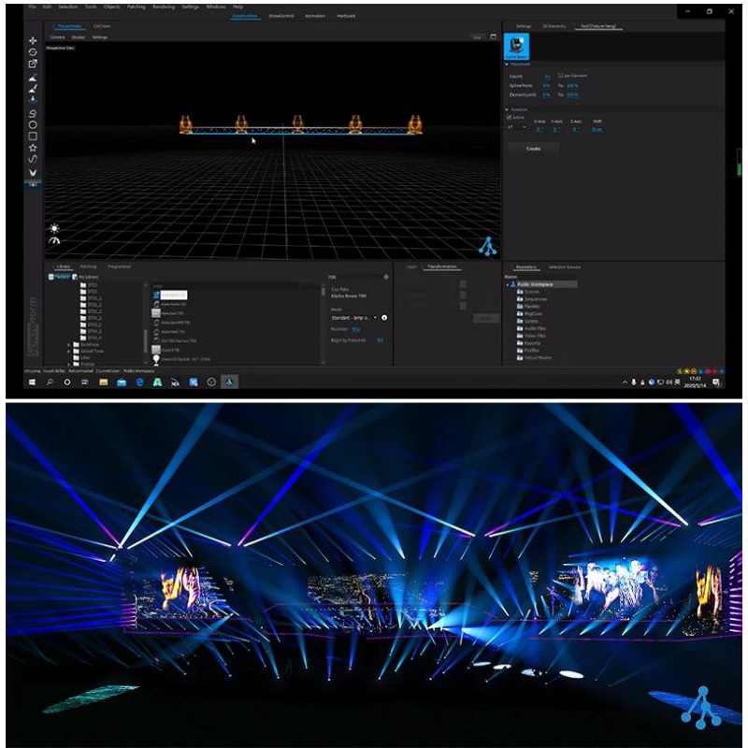Viewport: 748px width, 748px height.
Task: Switch to ShowControl workspace tab
Action: (x=281, y=16)
